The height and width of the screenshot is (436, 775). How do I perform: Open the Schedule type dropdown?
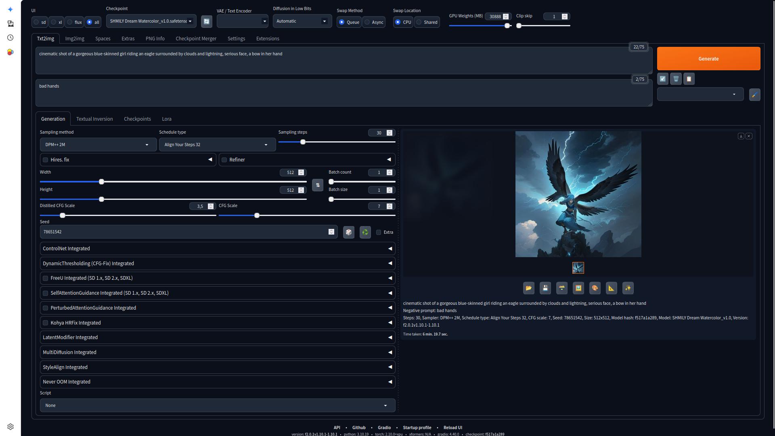pos(218,145)
